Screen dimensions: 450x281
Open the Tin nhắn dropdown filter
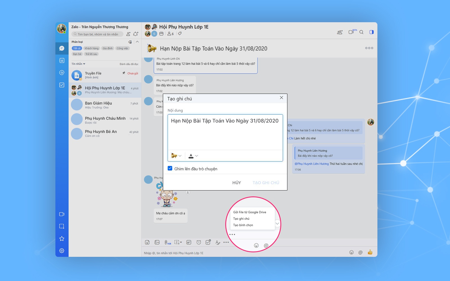coord(78,64)
